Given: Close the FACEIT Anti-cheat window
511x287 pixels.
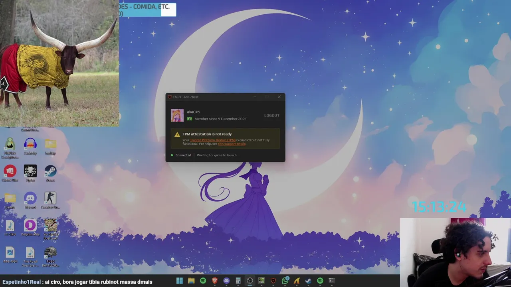Looking at the screenshot, I should tap(279, 97).
